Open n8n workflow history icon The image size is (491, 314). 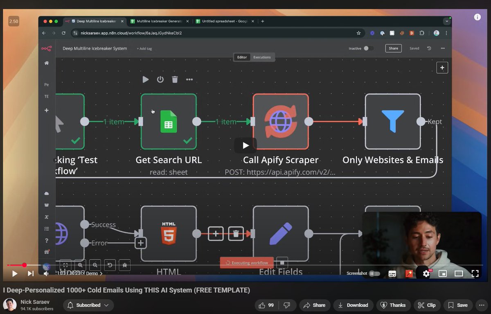[x=429, y=48]
